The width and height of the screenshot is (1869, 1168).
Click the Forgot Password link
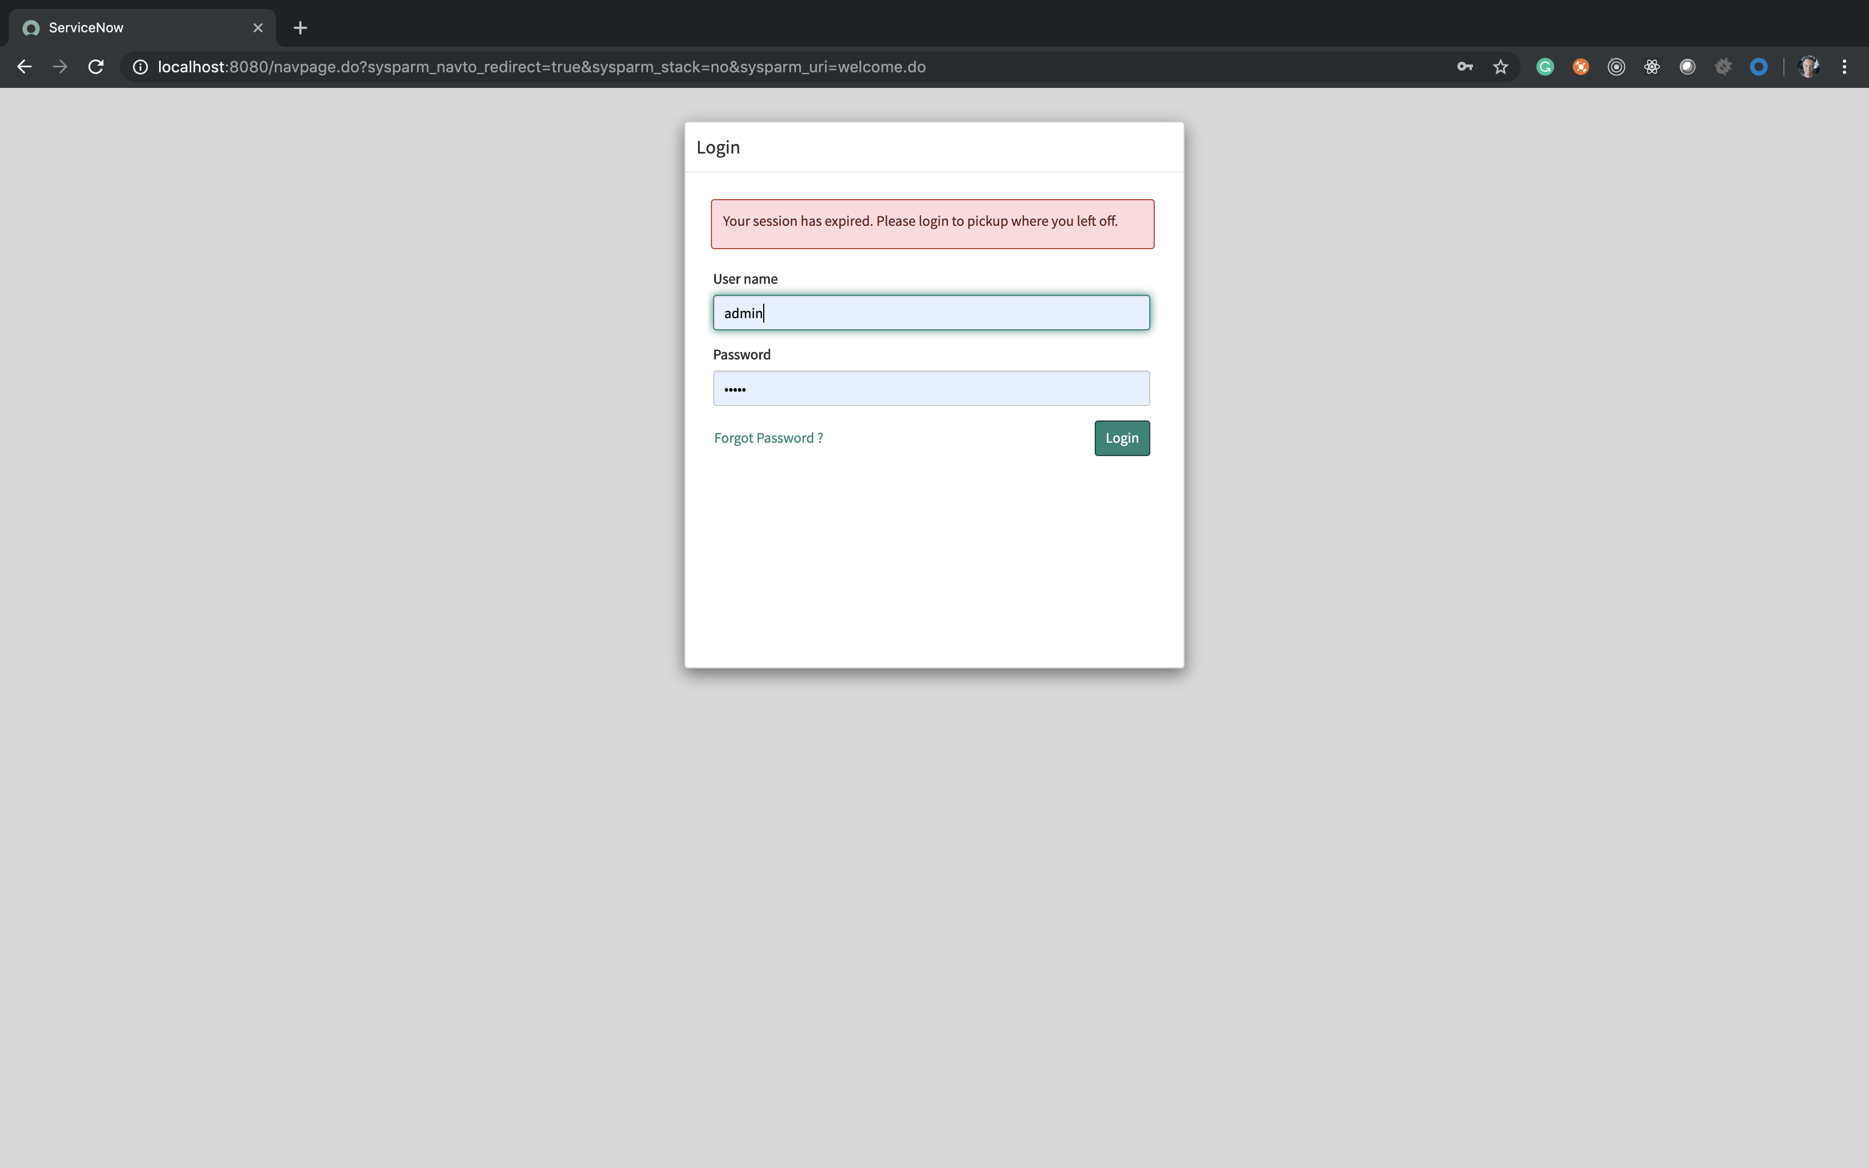pos(768,438)
